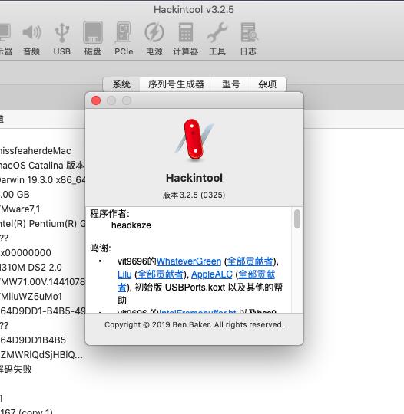Viewport: 404px width, 414px height.
Task: Open the 工具 tools toolbar section
Action: (217, 39)
